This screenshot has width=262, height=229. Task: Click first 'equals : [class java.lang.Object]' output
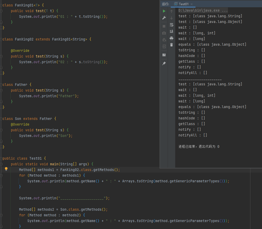pos(212,44)
